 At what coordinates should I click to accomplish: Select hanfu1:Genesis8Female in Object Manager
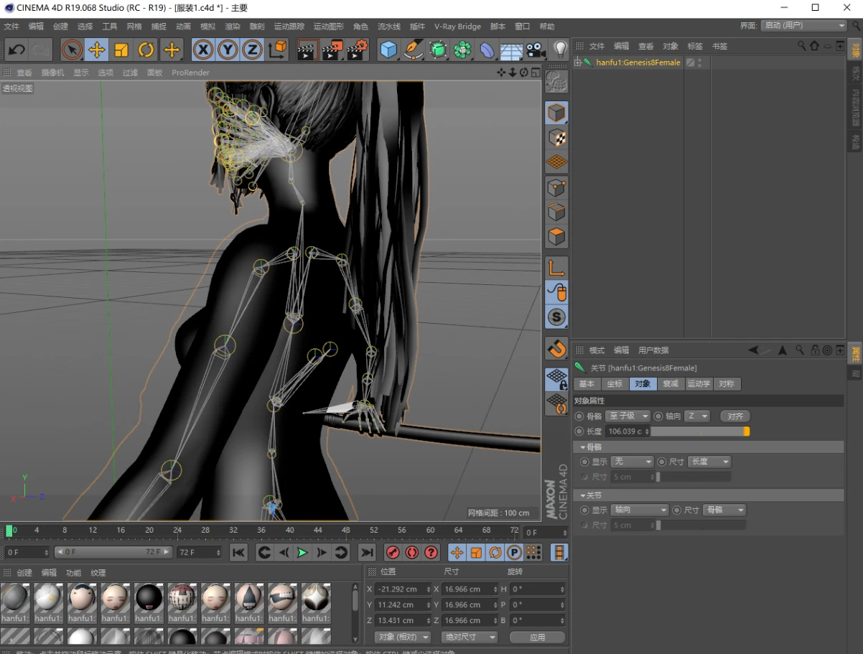pos(638,62)
